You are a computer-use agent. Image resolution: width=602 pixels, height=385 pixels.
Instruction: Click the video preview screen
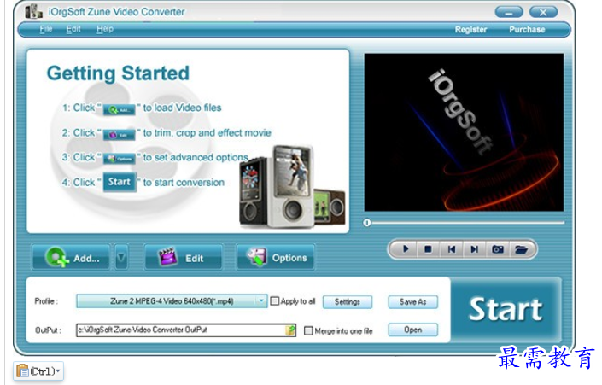pos(464,132)
